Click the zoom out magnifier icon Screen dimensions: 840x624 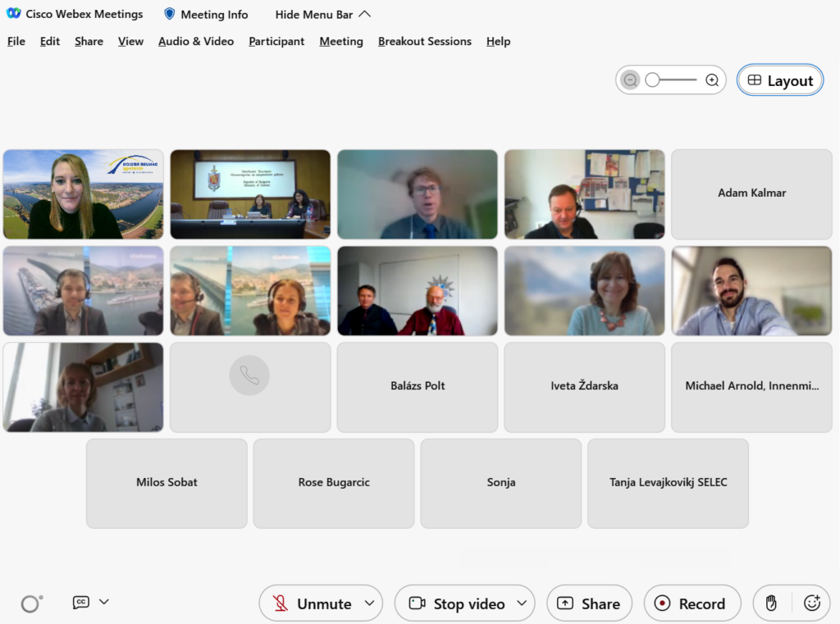pos(630,80)
